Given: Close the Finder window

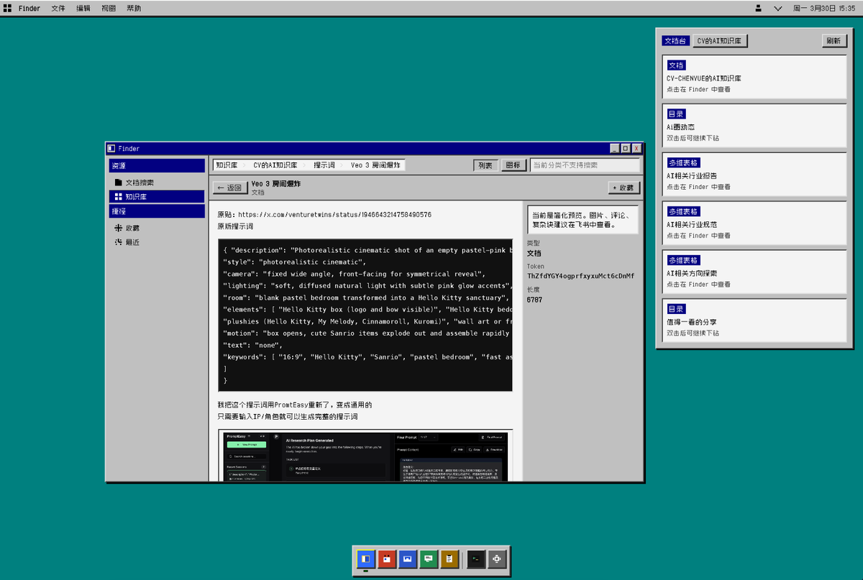Looking at the screenshot, I should coord(636,148).
